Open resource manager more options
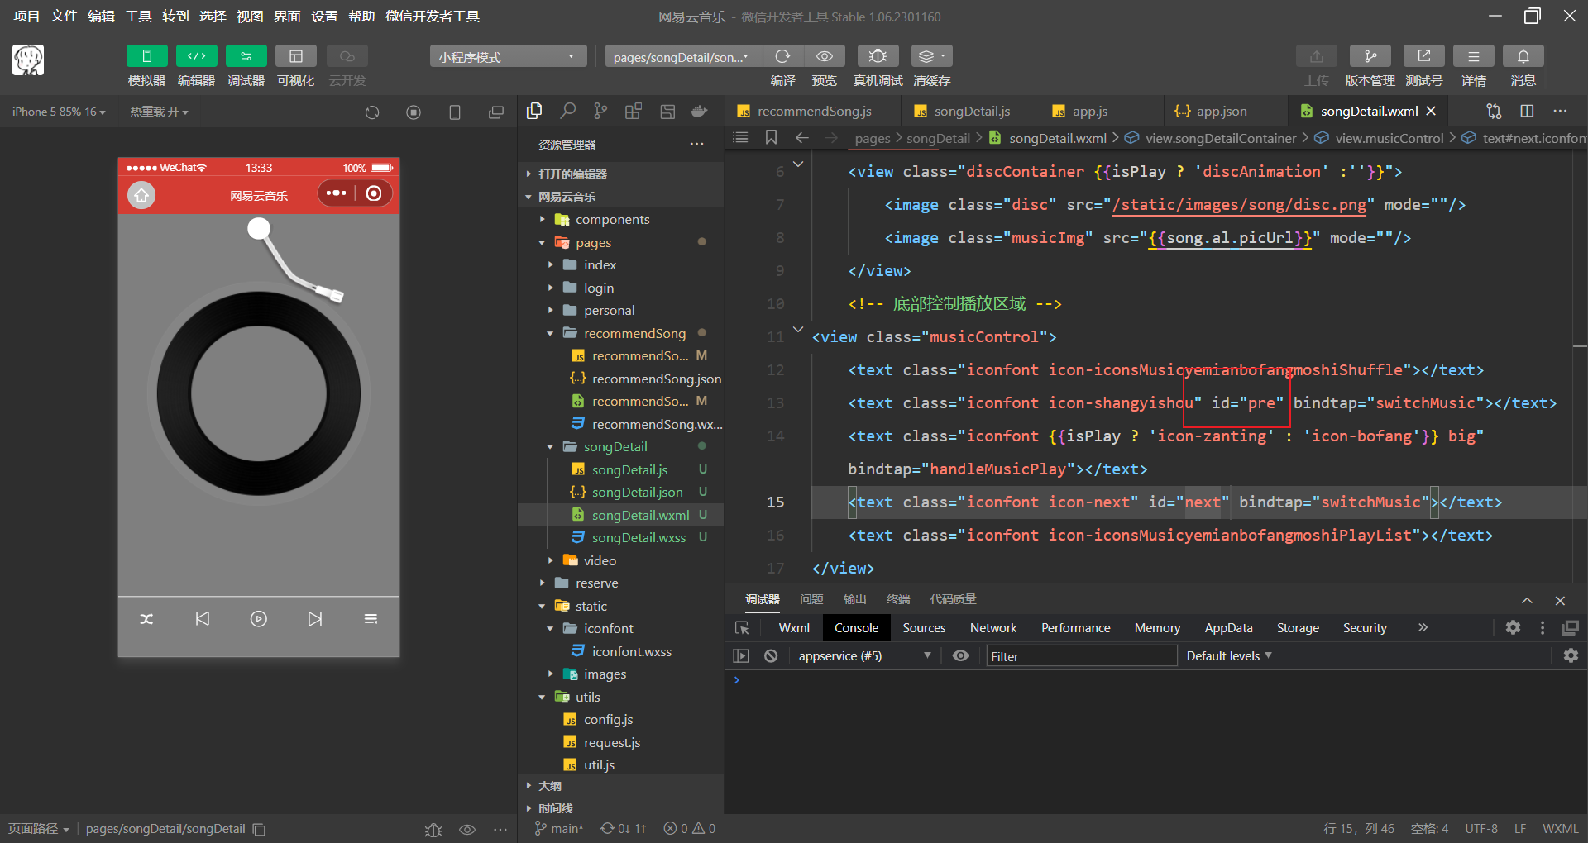 click(x=697, y=144)
